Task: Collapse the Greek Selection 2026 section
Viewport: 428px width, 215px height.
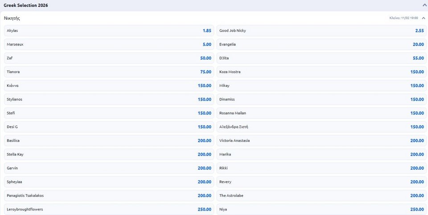Action: tap(424, 5)
